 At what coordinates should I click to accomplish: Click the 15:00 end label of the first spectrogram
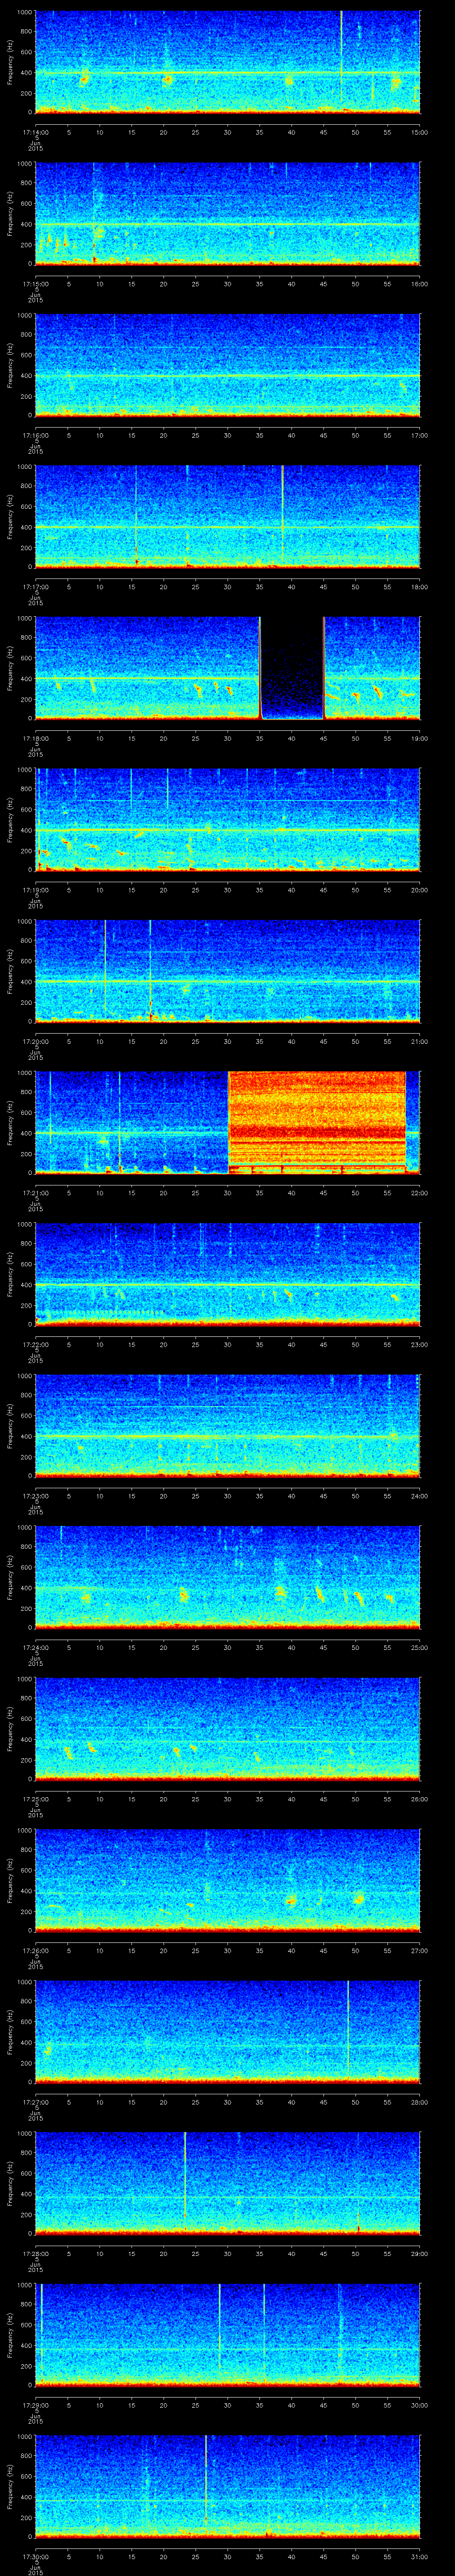coord(419,132)
